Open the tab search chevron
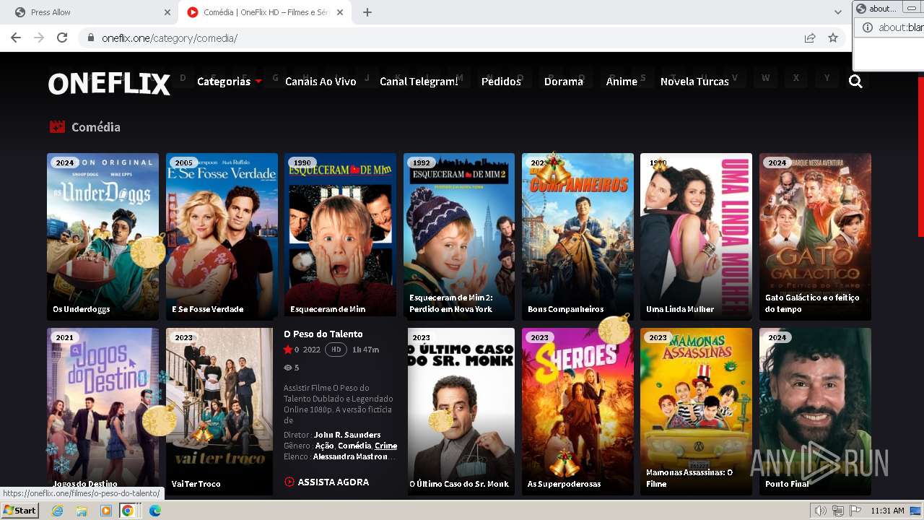The image size is (924, 520). coord(838,12)
